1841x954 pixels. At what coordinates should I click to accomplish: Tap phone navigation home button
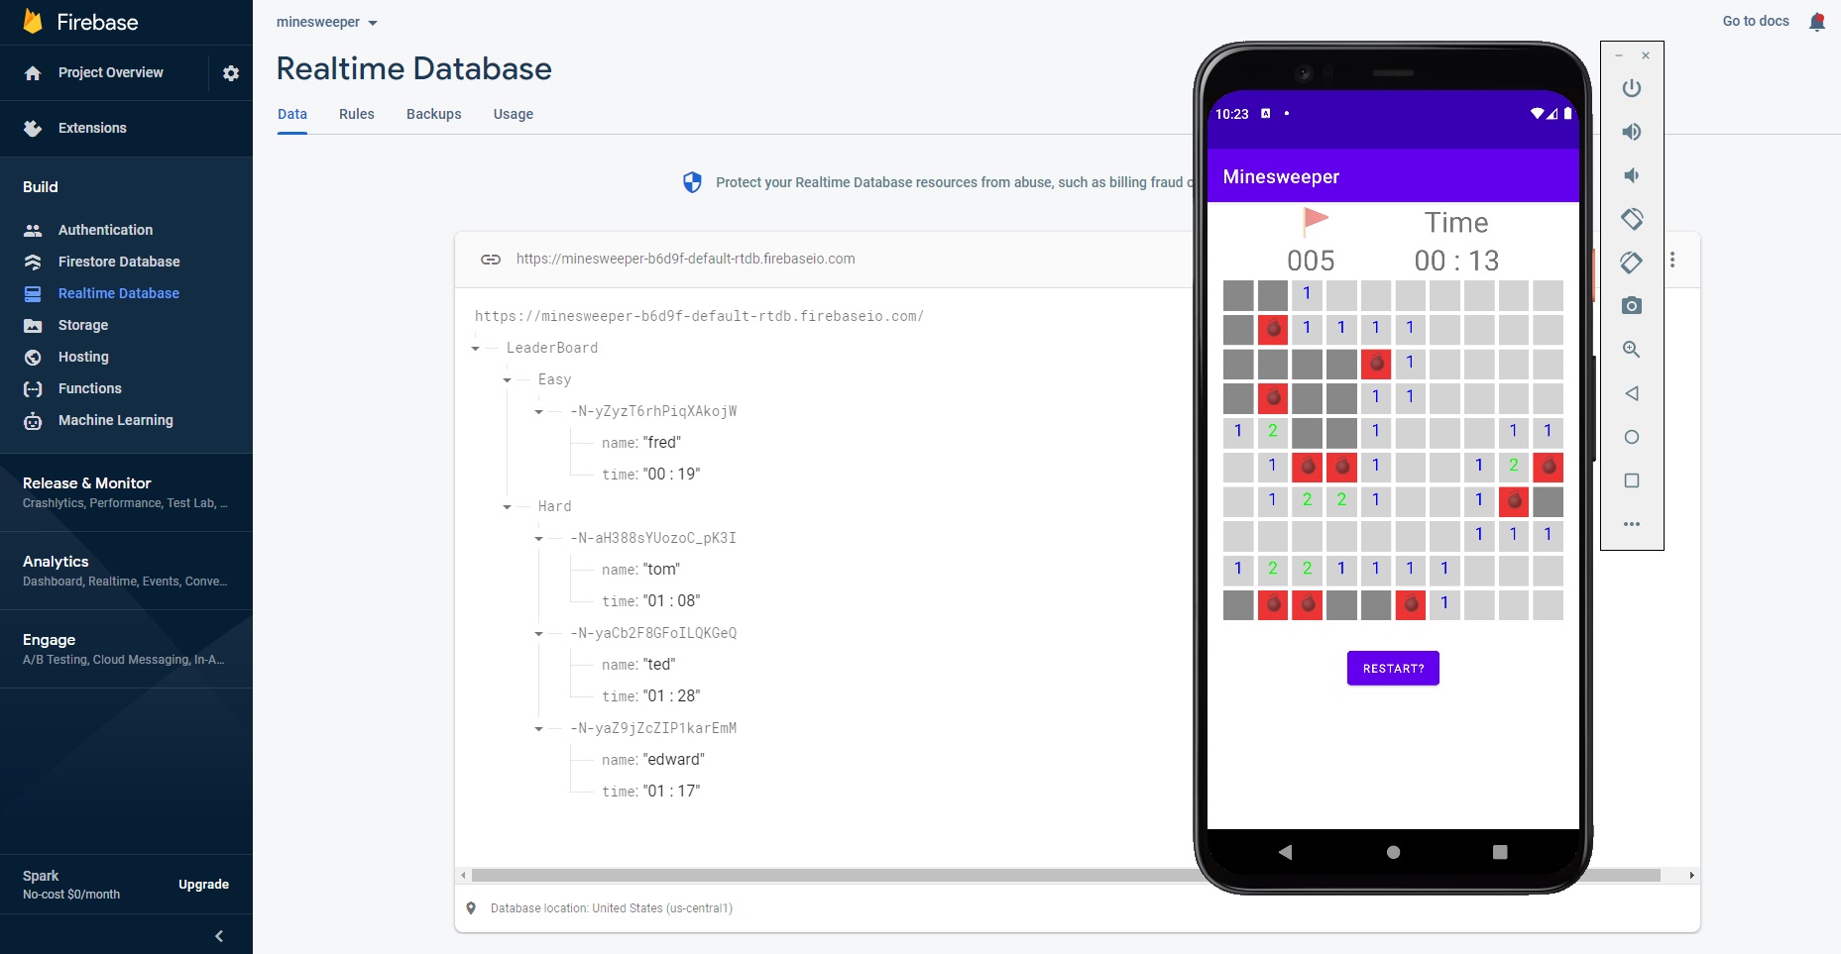click(1393, 852)
